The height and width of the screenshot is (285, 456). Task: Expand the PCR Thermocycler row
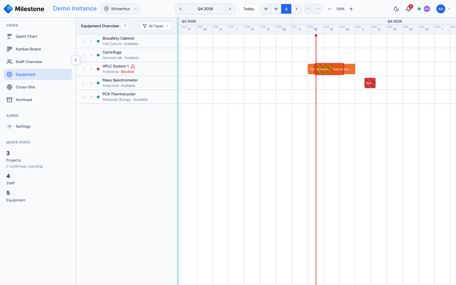click(x=91, y=97)
